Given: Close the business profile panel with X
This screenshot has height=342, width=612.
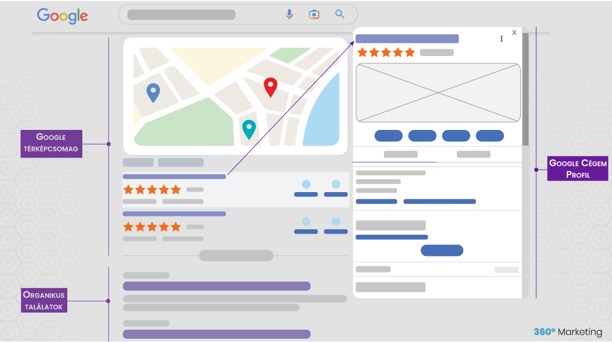Looking at the screenshot, I should pos(514,32).
